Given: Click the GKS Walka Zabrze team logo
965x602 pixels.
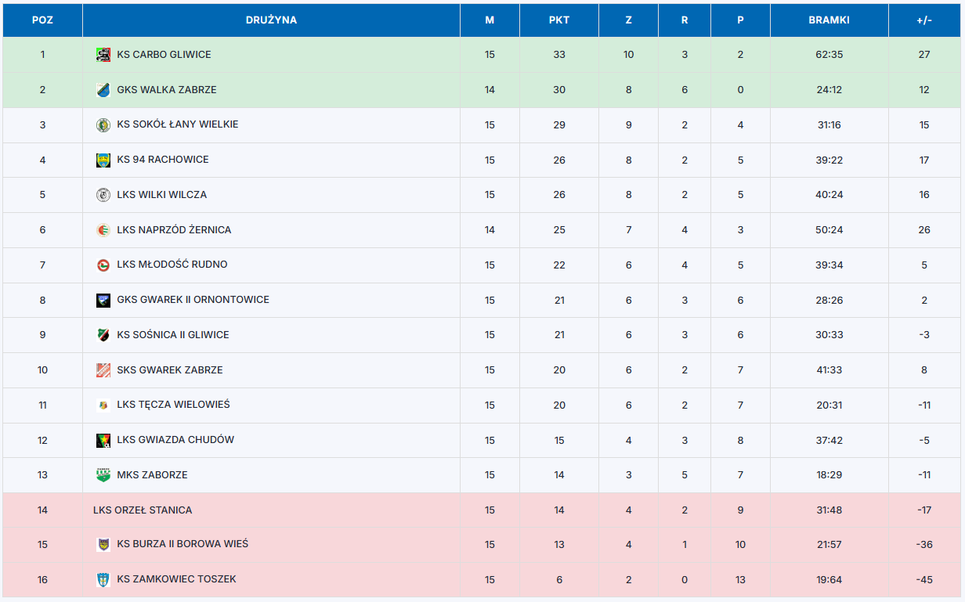Looking at the screenshot, I should click(x=103, y=90).
